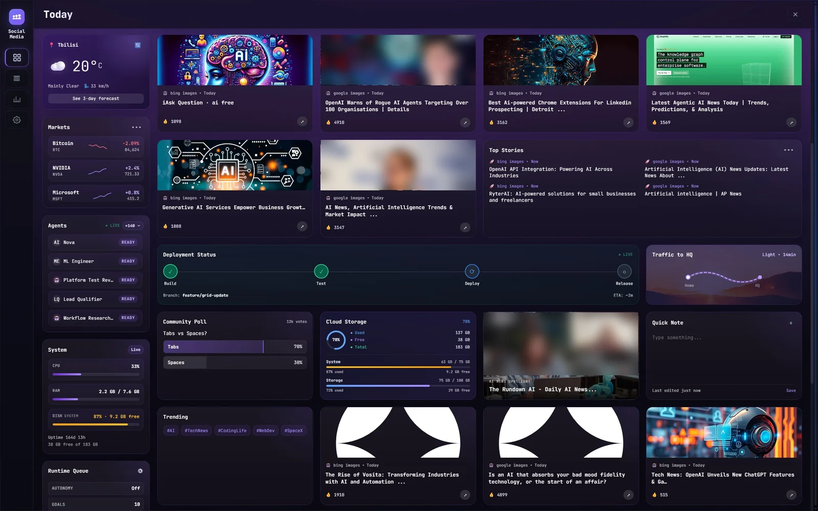Open iAsk Question article arrow icon
Screen dimensions: 818x511
point(302,122)
